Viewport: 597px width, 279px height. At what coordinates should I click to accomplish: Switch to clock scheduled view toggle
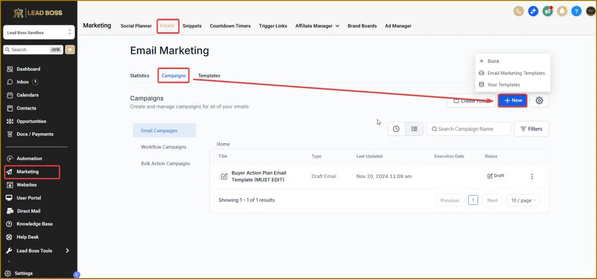(x=396, y=129)
